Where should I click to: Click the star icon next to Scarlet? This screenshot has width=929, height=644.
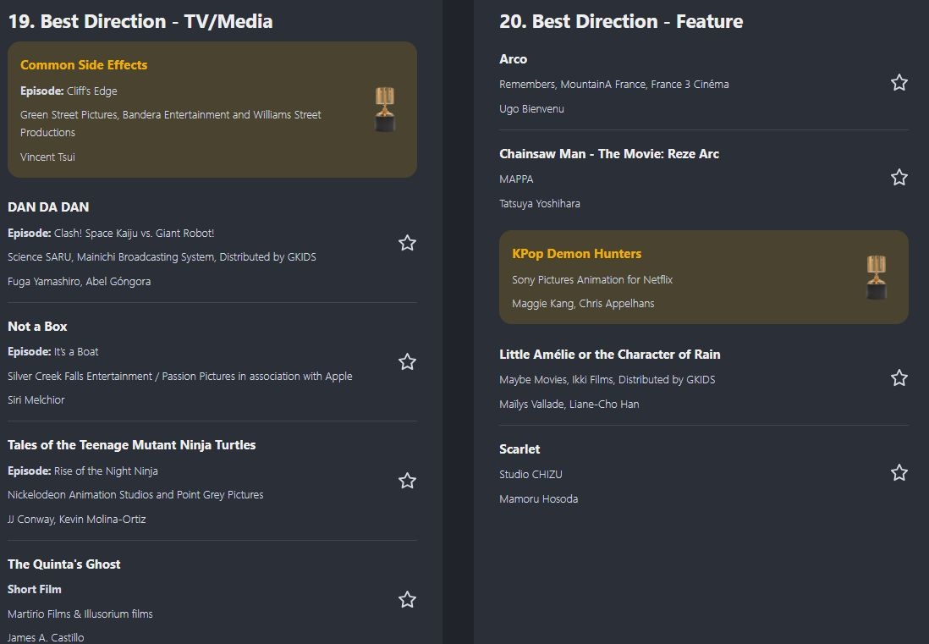(899, 473)
